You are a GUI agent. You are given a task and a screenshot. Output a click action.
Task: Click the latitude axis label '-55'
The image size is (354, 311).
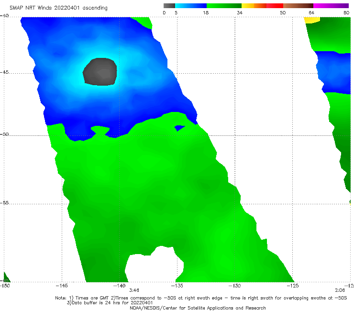click(4, 202)
